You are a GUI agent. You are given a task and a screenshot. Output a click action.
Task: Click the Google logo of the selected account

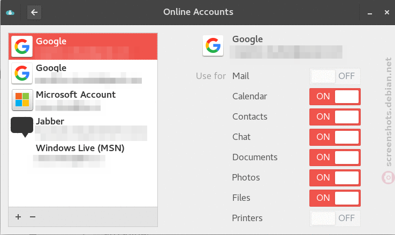pyautogui.click(x=22, y=46)
